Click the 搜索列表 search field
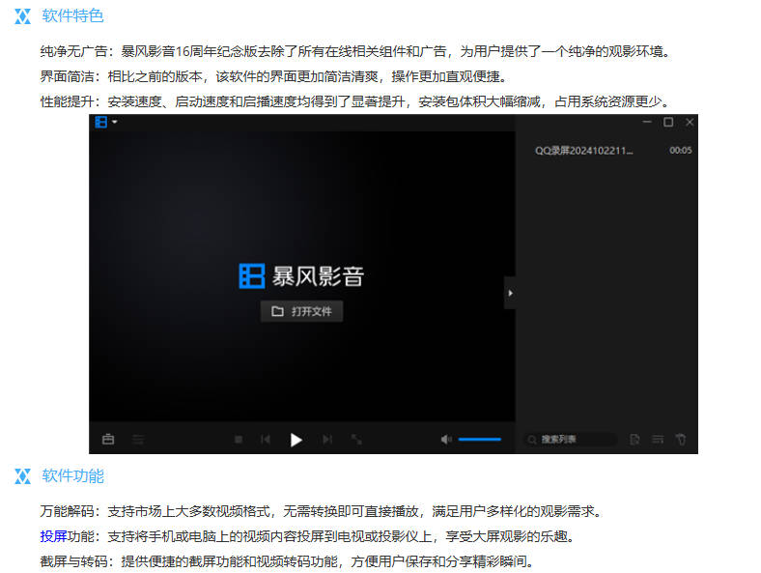The image size is (761, 573). (x=570, y=440)
